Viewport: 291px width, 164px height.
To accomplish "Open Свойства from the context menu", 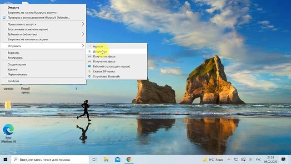I will click(13, 81).
